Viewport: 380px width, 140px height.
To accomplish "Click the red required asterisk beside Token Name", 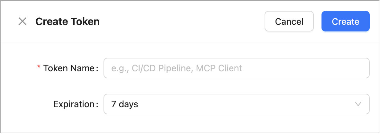I will (x=39, y=68).
